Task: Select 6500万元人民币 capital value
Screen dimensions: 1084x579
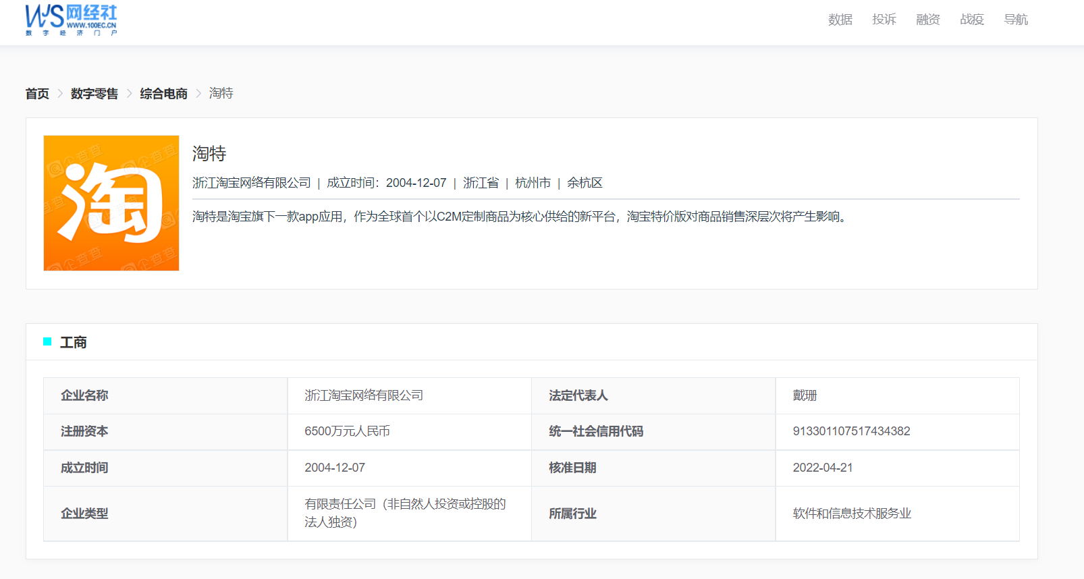Action: point(347,431)
